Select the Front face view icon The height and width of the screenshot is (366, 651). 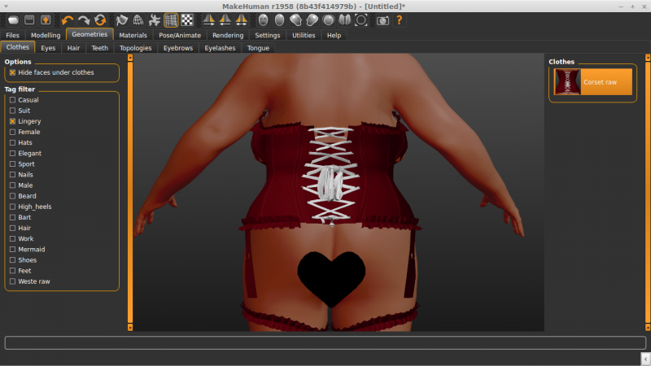263,20
